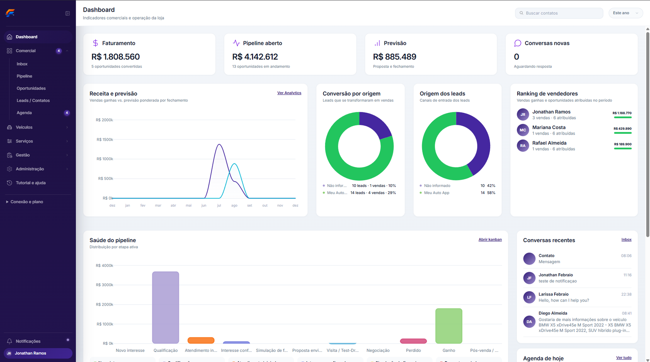This screenshot has width=650, height=362.
Task: Open Diego Almeida conversation message
Action: tap(585, 325)
